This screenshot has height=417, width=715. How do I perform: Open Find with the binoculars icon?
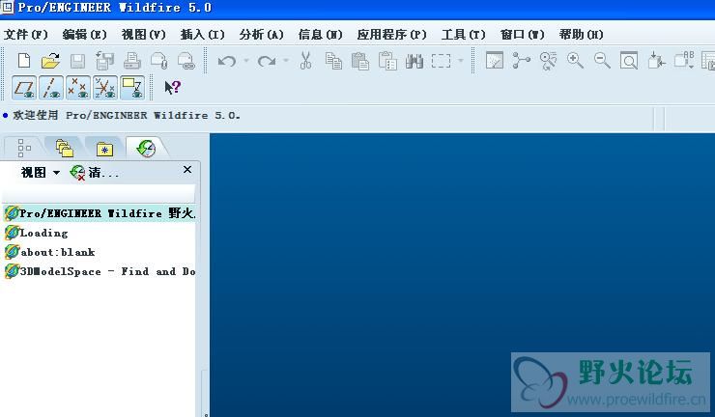pyautogui.click(x=415, y=61)
